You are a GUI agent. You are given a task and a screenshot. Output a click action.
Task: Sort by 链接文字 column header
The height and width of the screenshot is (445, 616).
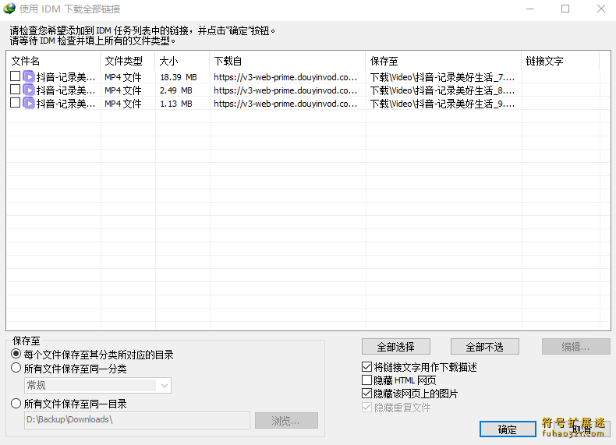point(561,61)
